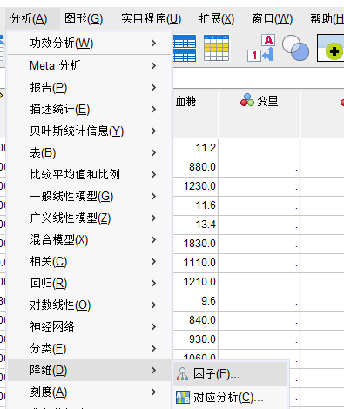
Task: Select 降维(D) menu entry
Action: [89, 371]
